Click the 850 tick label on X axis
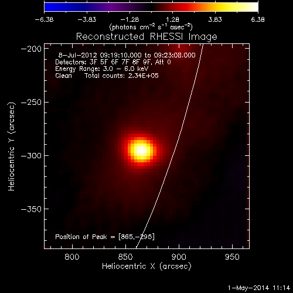This screenshot has height=293, width=293. pyautogui.click(x=125, y=257)
